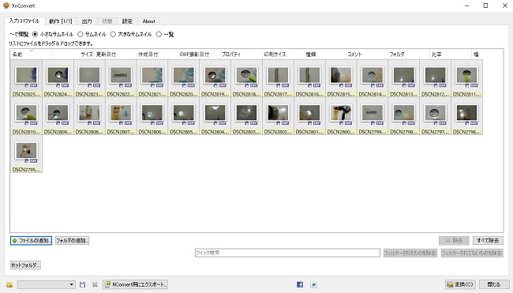Open the Facebook link icon

[300, 284]
